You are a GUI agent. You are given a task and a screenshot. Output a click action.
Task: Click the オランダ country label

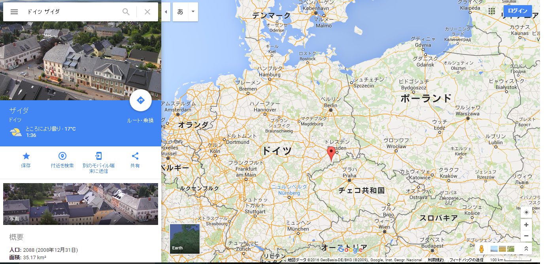(x=193, y=125)
